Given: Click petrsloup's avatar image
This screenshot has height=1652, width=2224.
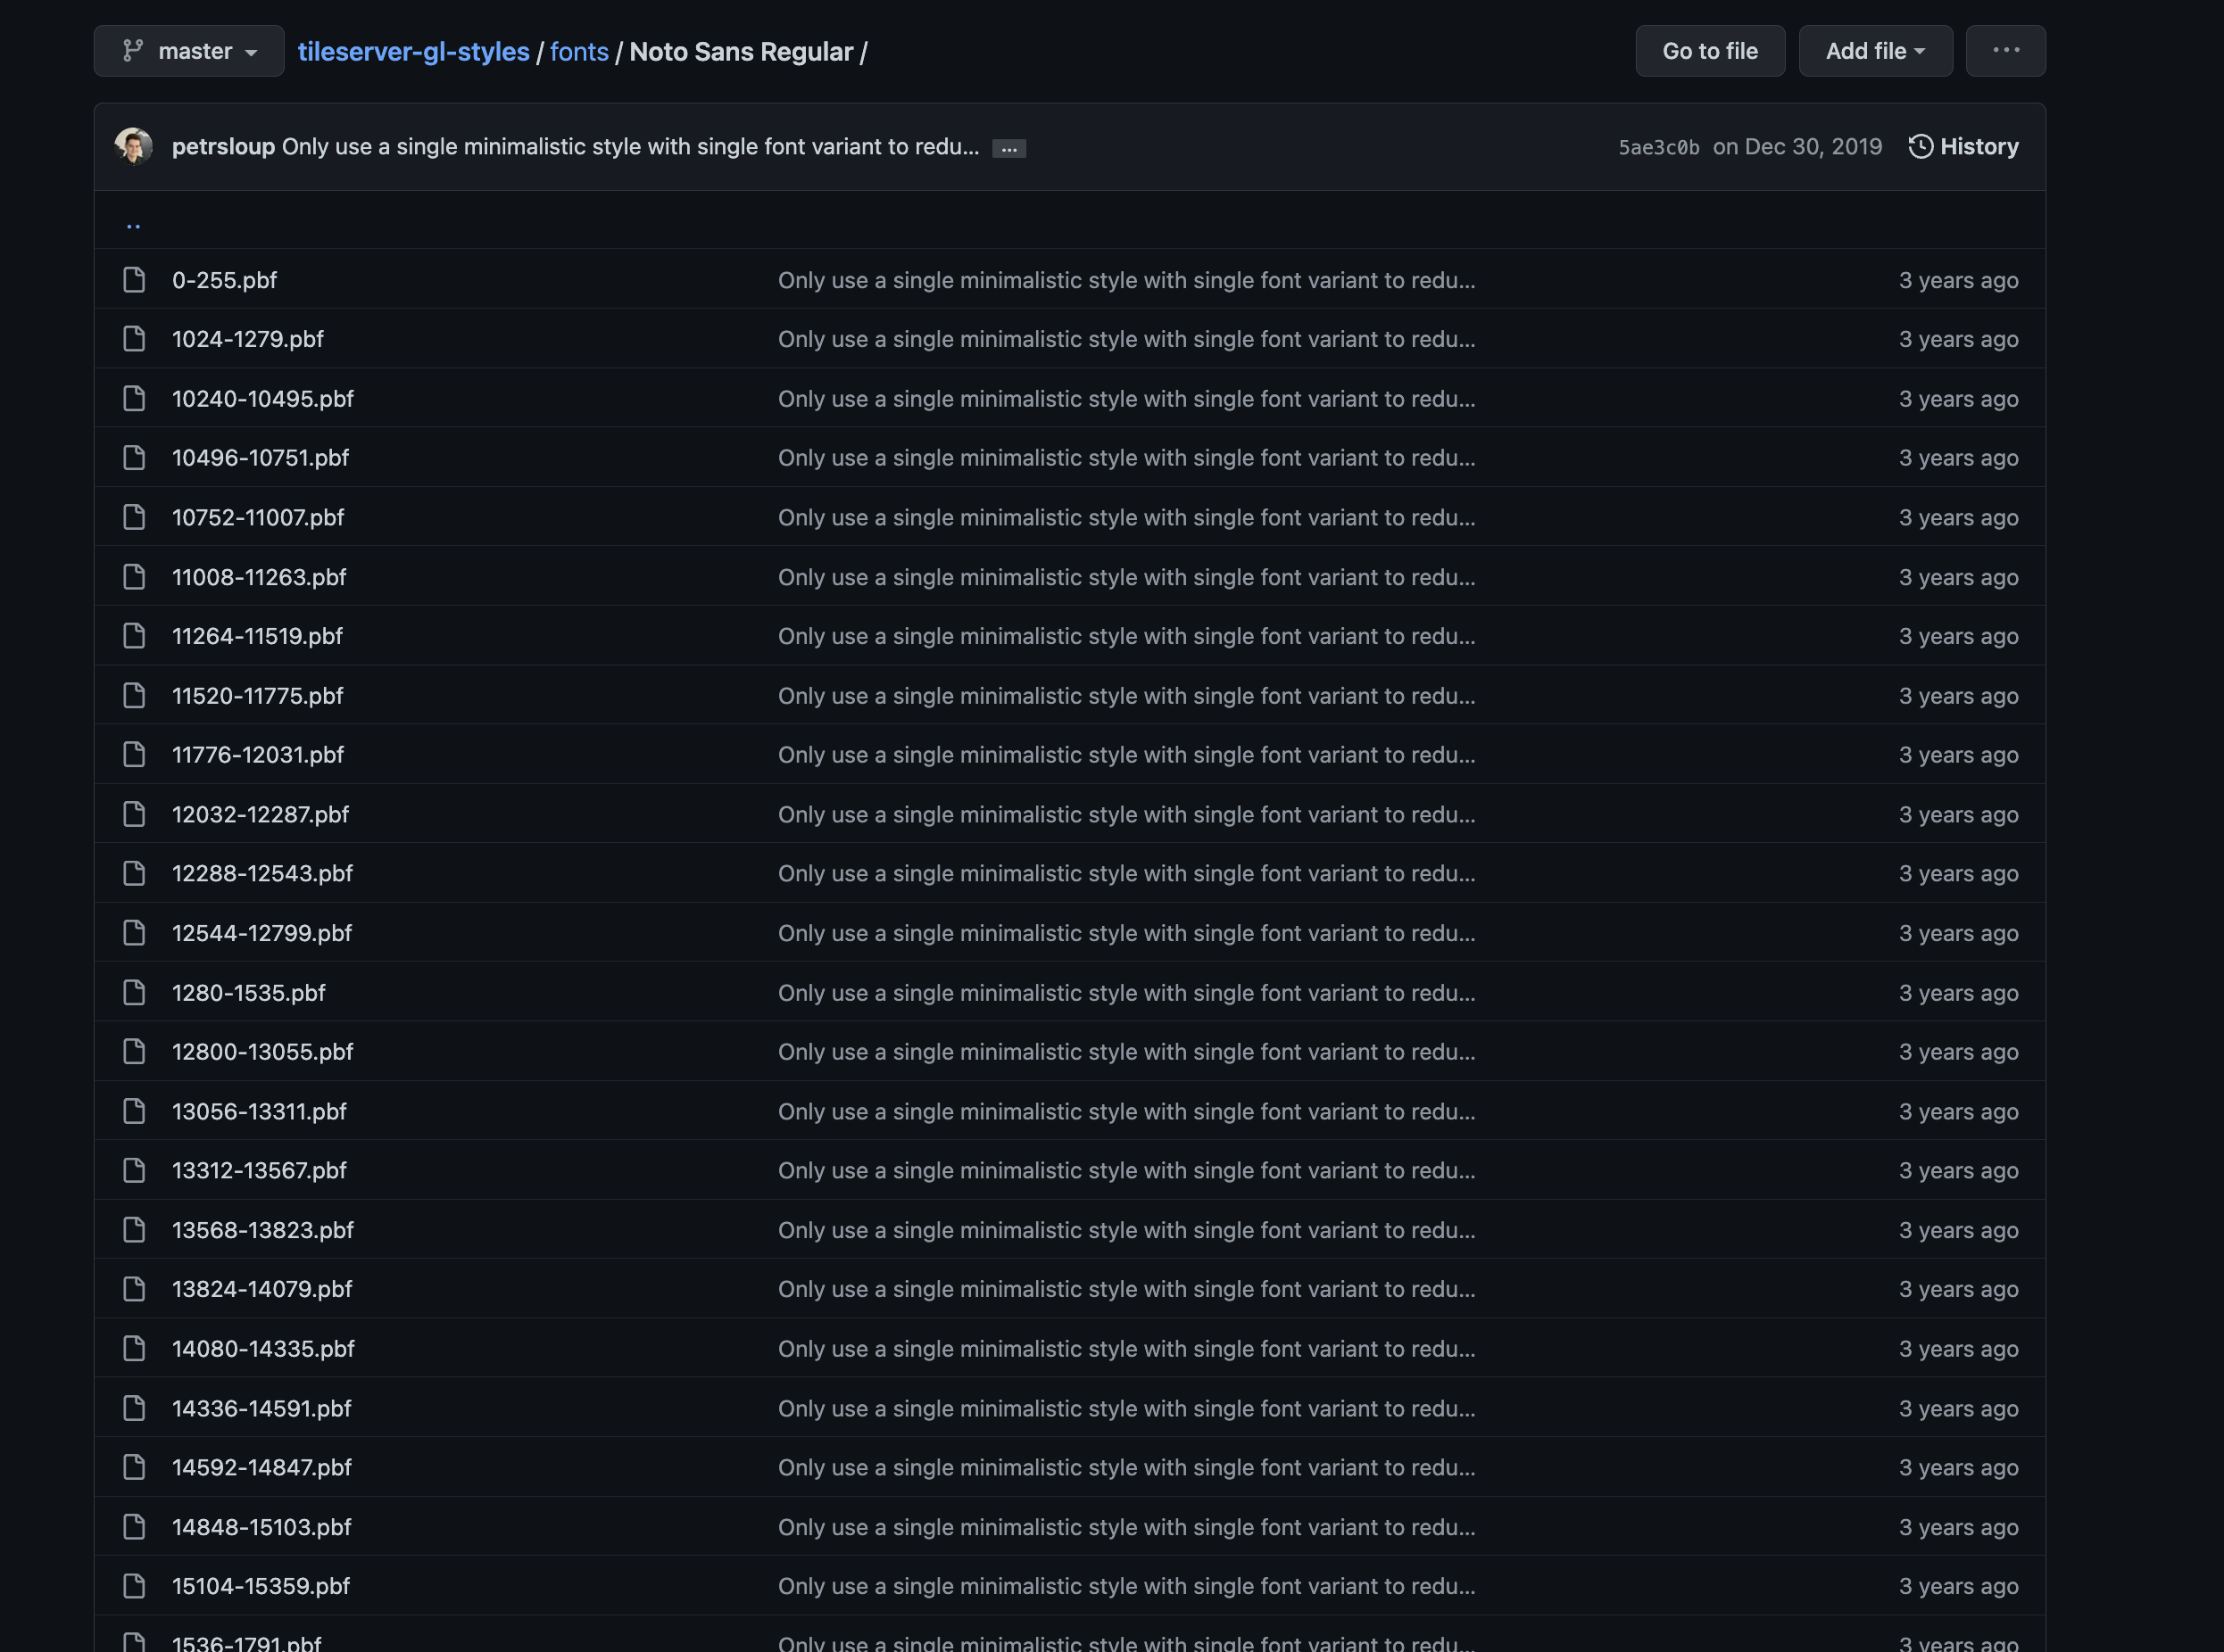Looking at the screenshot, I should [134, 146].
